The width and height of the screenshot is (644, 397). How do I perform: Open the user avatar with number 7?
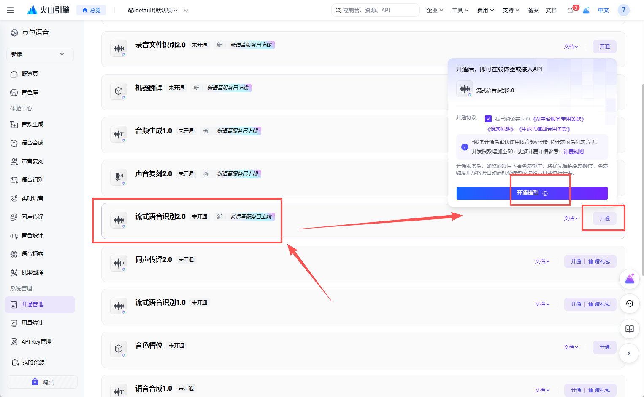click(x=623, y=10)
